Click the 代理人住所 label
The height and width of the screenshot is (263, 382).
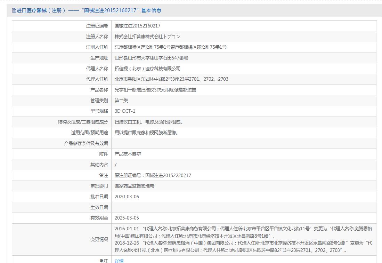click(x=97, y=79)
